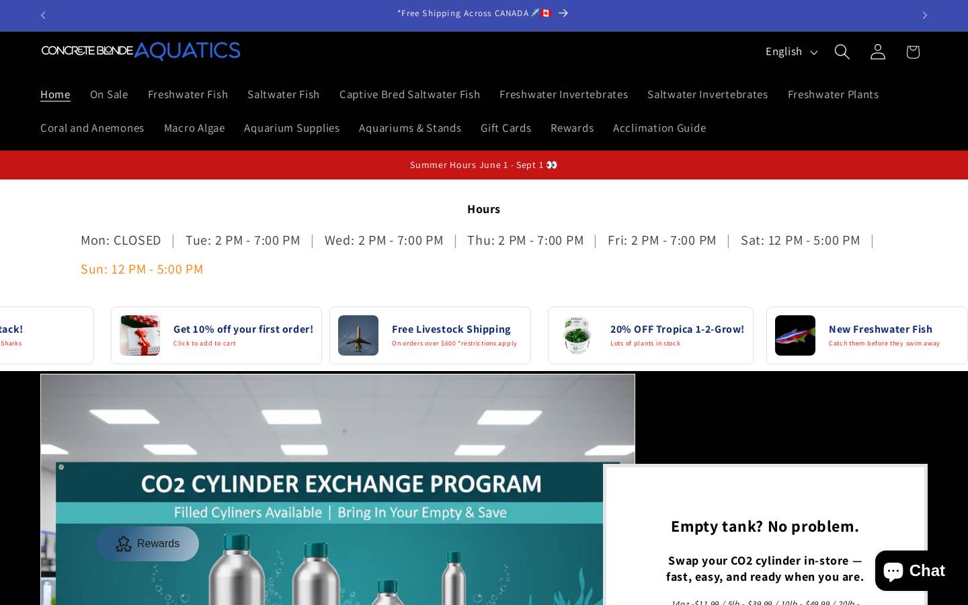Click the Thu: 2 PM - 7:00 PM hours text
The width and height of the screenshot is (968, 605).
526,240
